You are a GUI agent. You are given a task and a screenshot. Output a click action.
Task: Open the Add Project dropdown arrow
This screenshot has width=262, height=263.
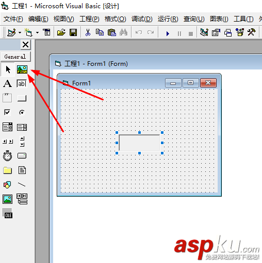coord(20,32)
